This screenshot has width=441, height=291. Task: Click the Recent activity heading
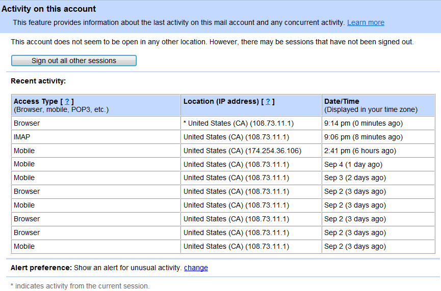38,81
